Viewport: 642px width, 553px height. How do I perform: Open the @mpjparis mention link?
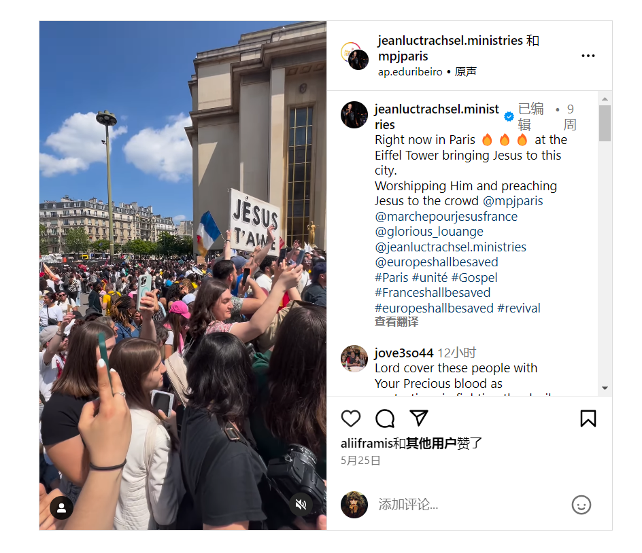click(513, 201)
